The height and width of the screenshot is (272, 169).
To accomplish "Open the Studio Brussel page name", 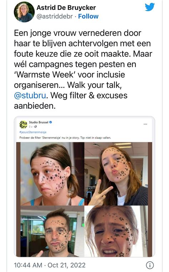I will point(39,122).
